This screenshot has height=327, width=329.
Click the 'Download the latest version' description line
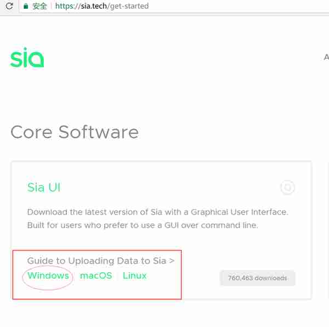[157, 212]
